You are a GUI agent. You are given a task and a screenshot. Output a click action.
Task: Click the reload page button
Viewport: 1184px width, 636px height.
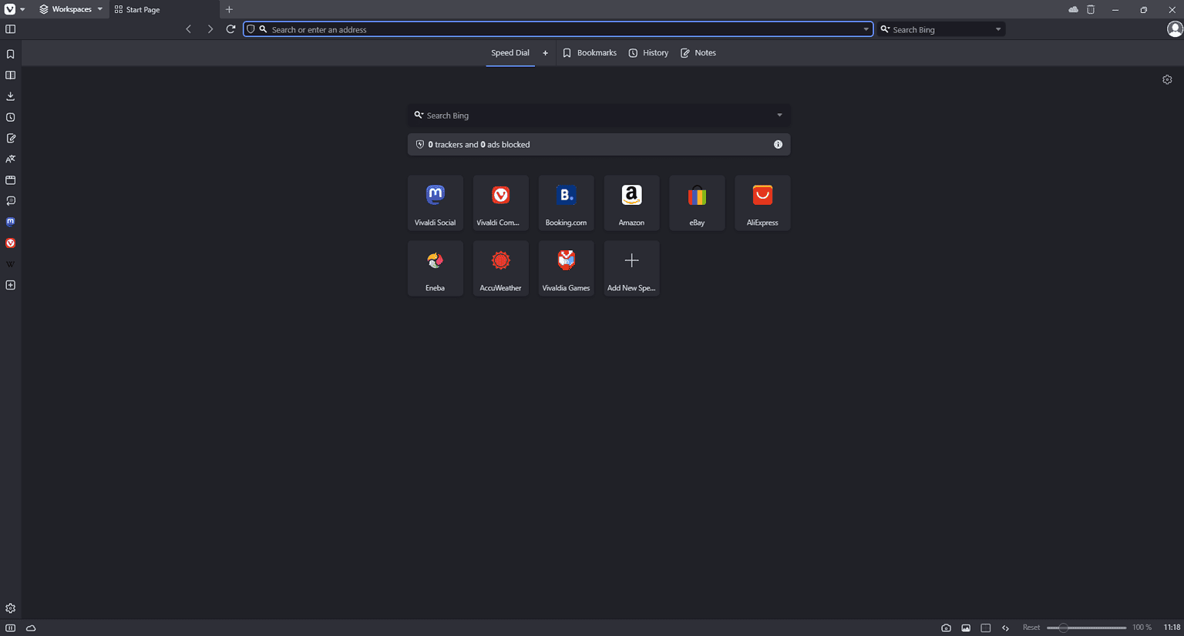[230, 29]
